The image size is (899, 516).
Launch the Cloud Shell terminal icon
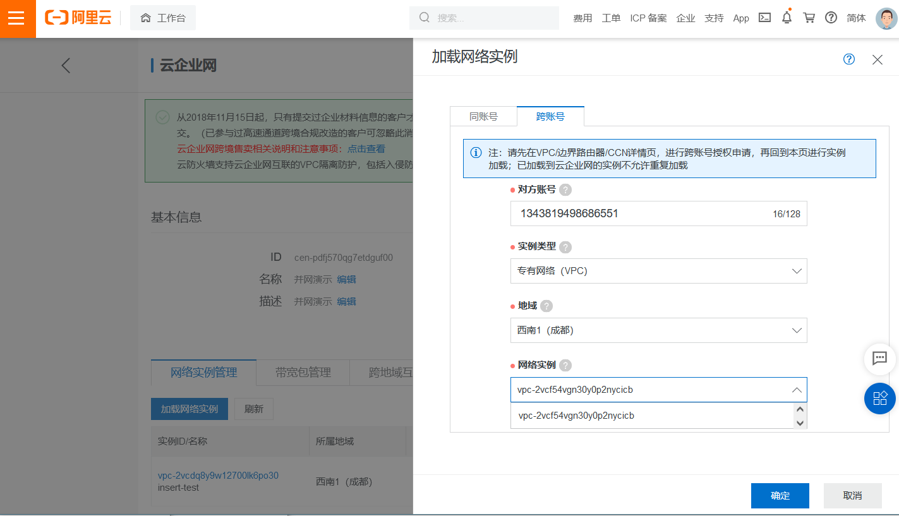(x=764, y=18)
